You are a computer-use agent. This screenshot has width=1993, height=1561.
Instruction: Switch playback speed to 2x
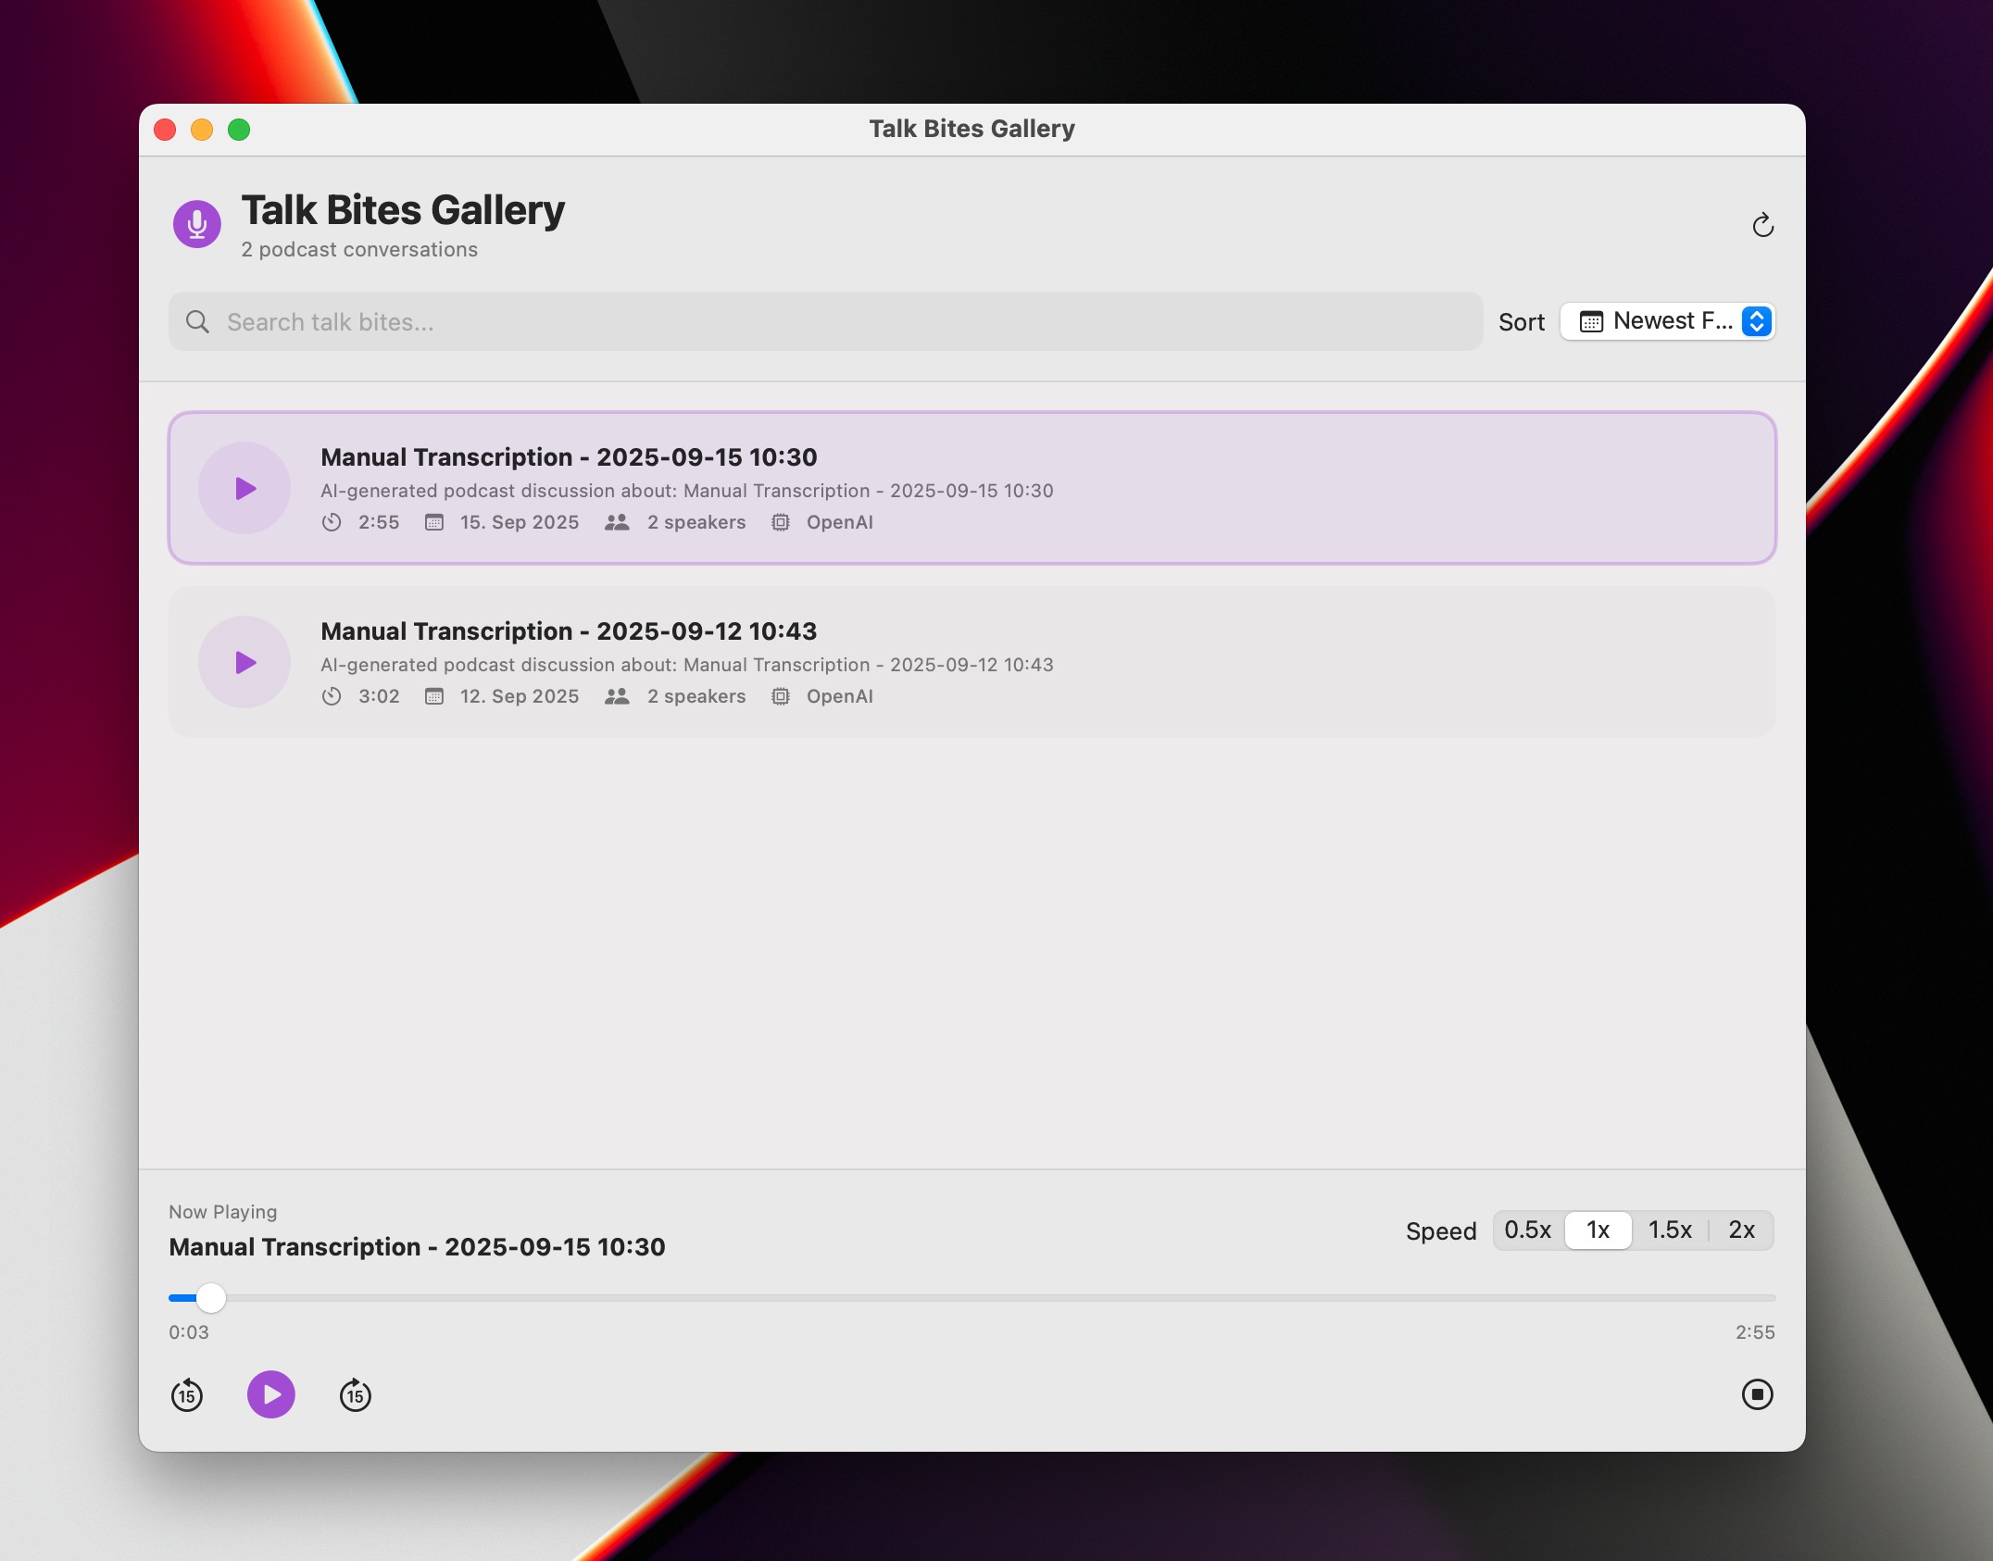point(1740,1230)
